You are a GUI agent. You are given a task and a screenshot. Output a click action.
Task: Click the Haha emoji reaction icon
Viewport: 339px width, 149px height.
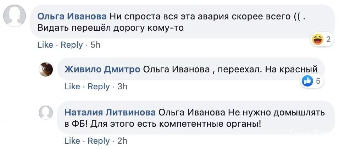point(317,39)
